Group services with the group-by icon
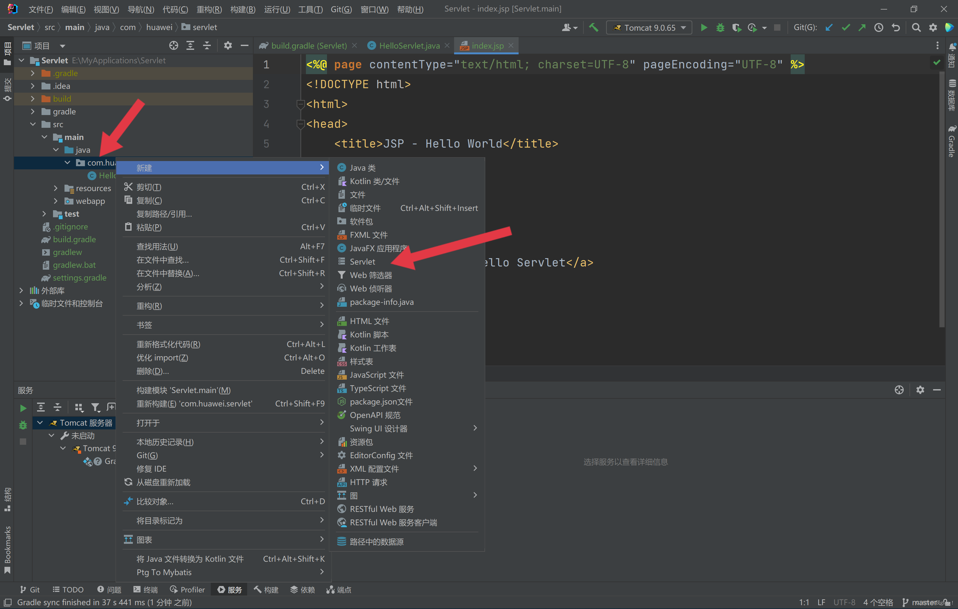 pyautogui.click(x=79, y=407)
